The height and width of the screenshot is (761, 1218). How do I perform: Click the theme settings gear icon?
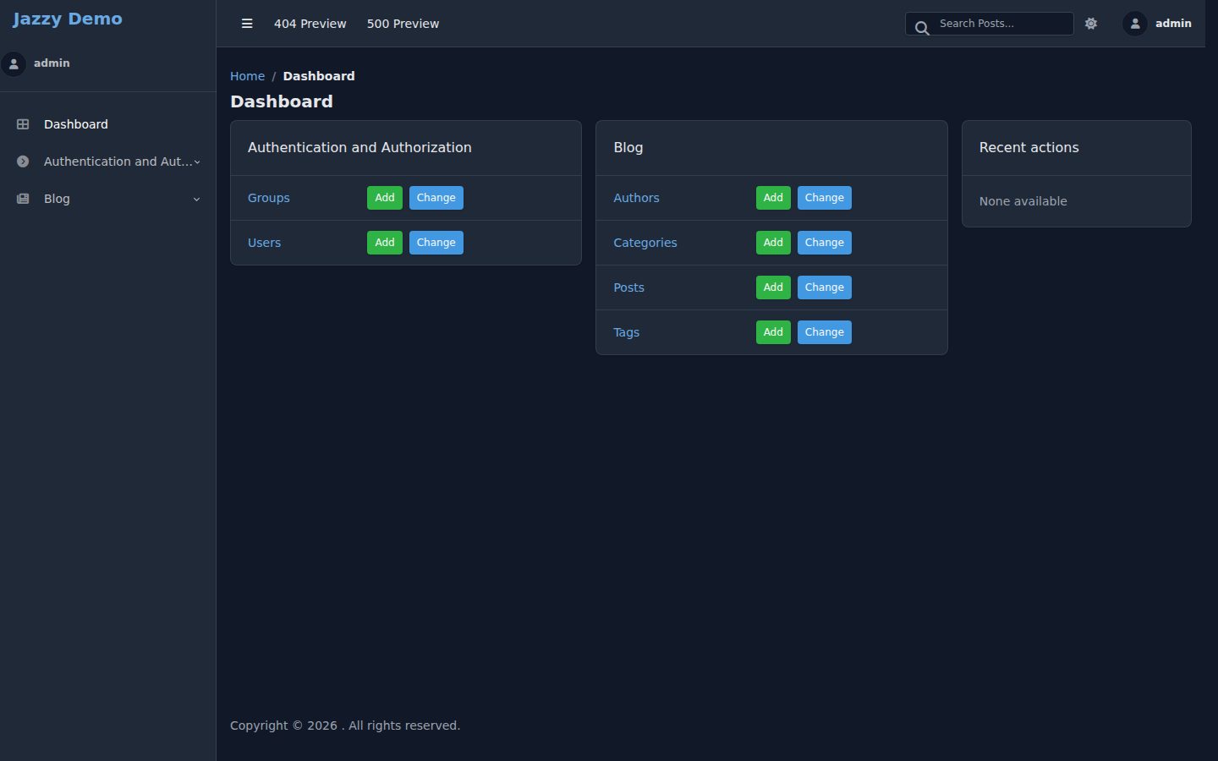coord(1091,24)
